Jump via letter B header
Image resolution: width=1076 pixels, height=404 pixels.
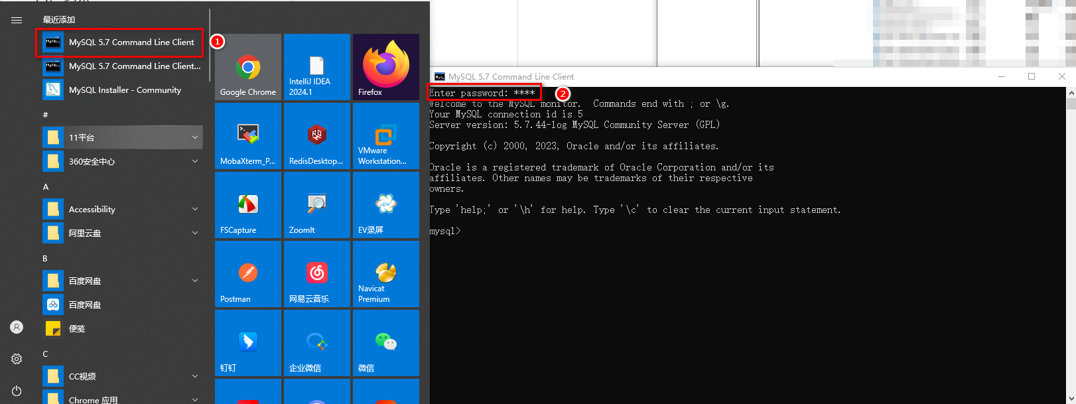click(x=45, y=259)
